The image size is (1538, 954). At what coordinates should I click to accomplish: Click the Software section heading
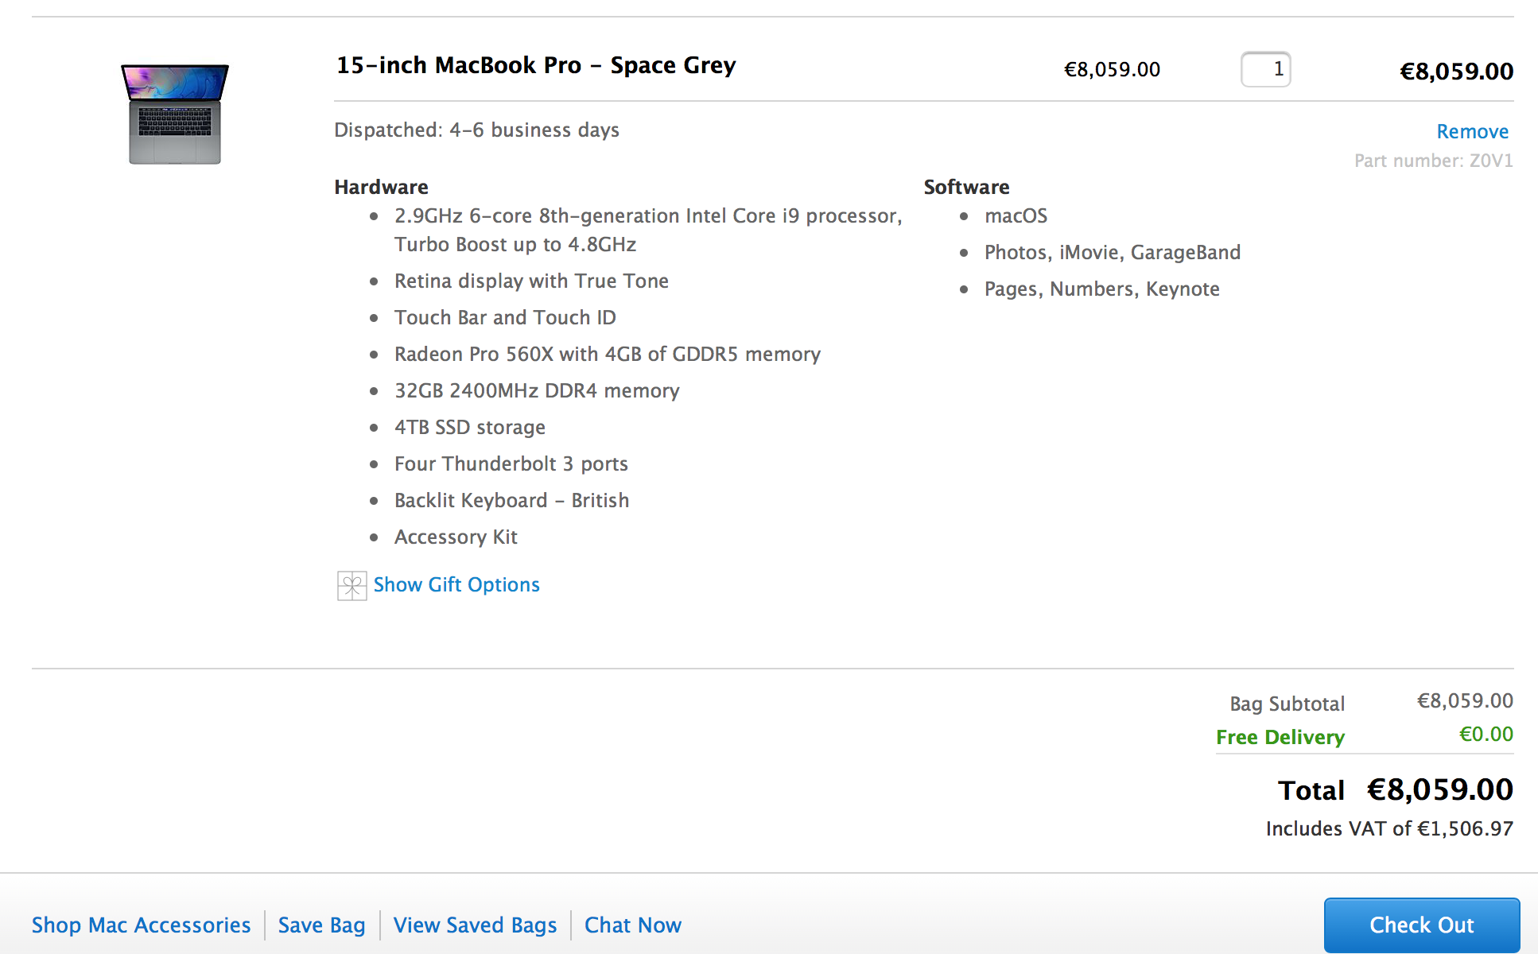pos(966,187)
